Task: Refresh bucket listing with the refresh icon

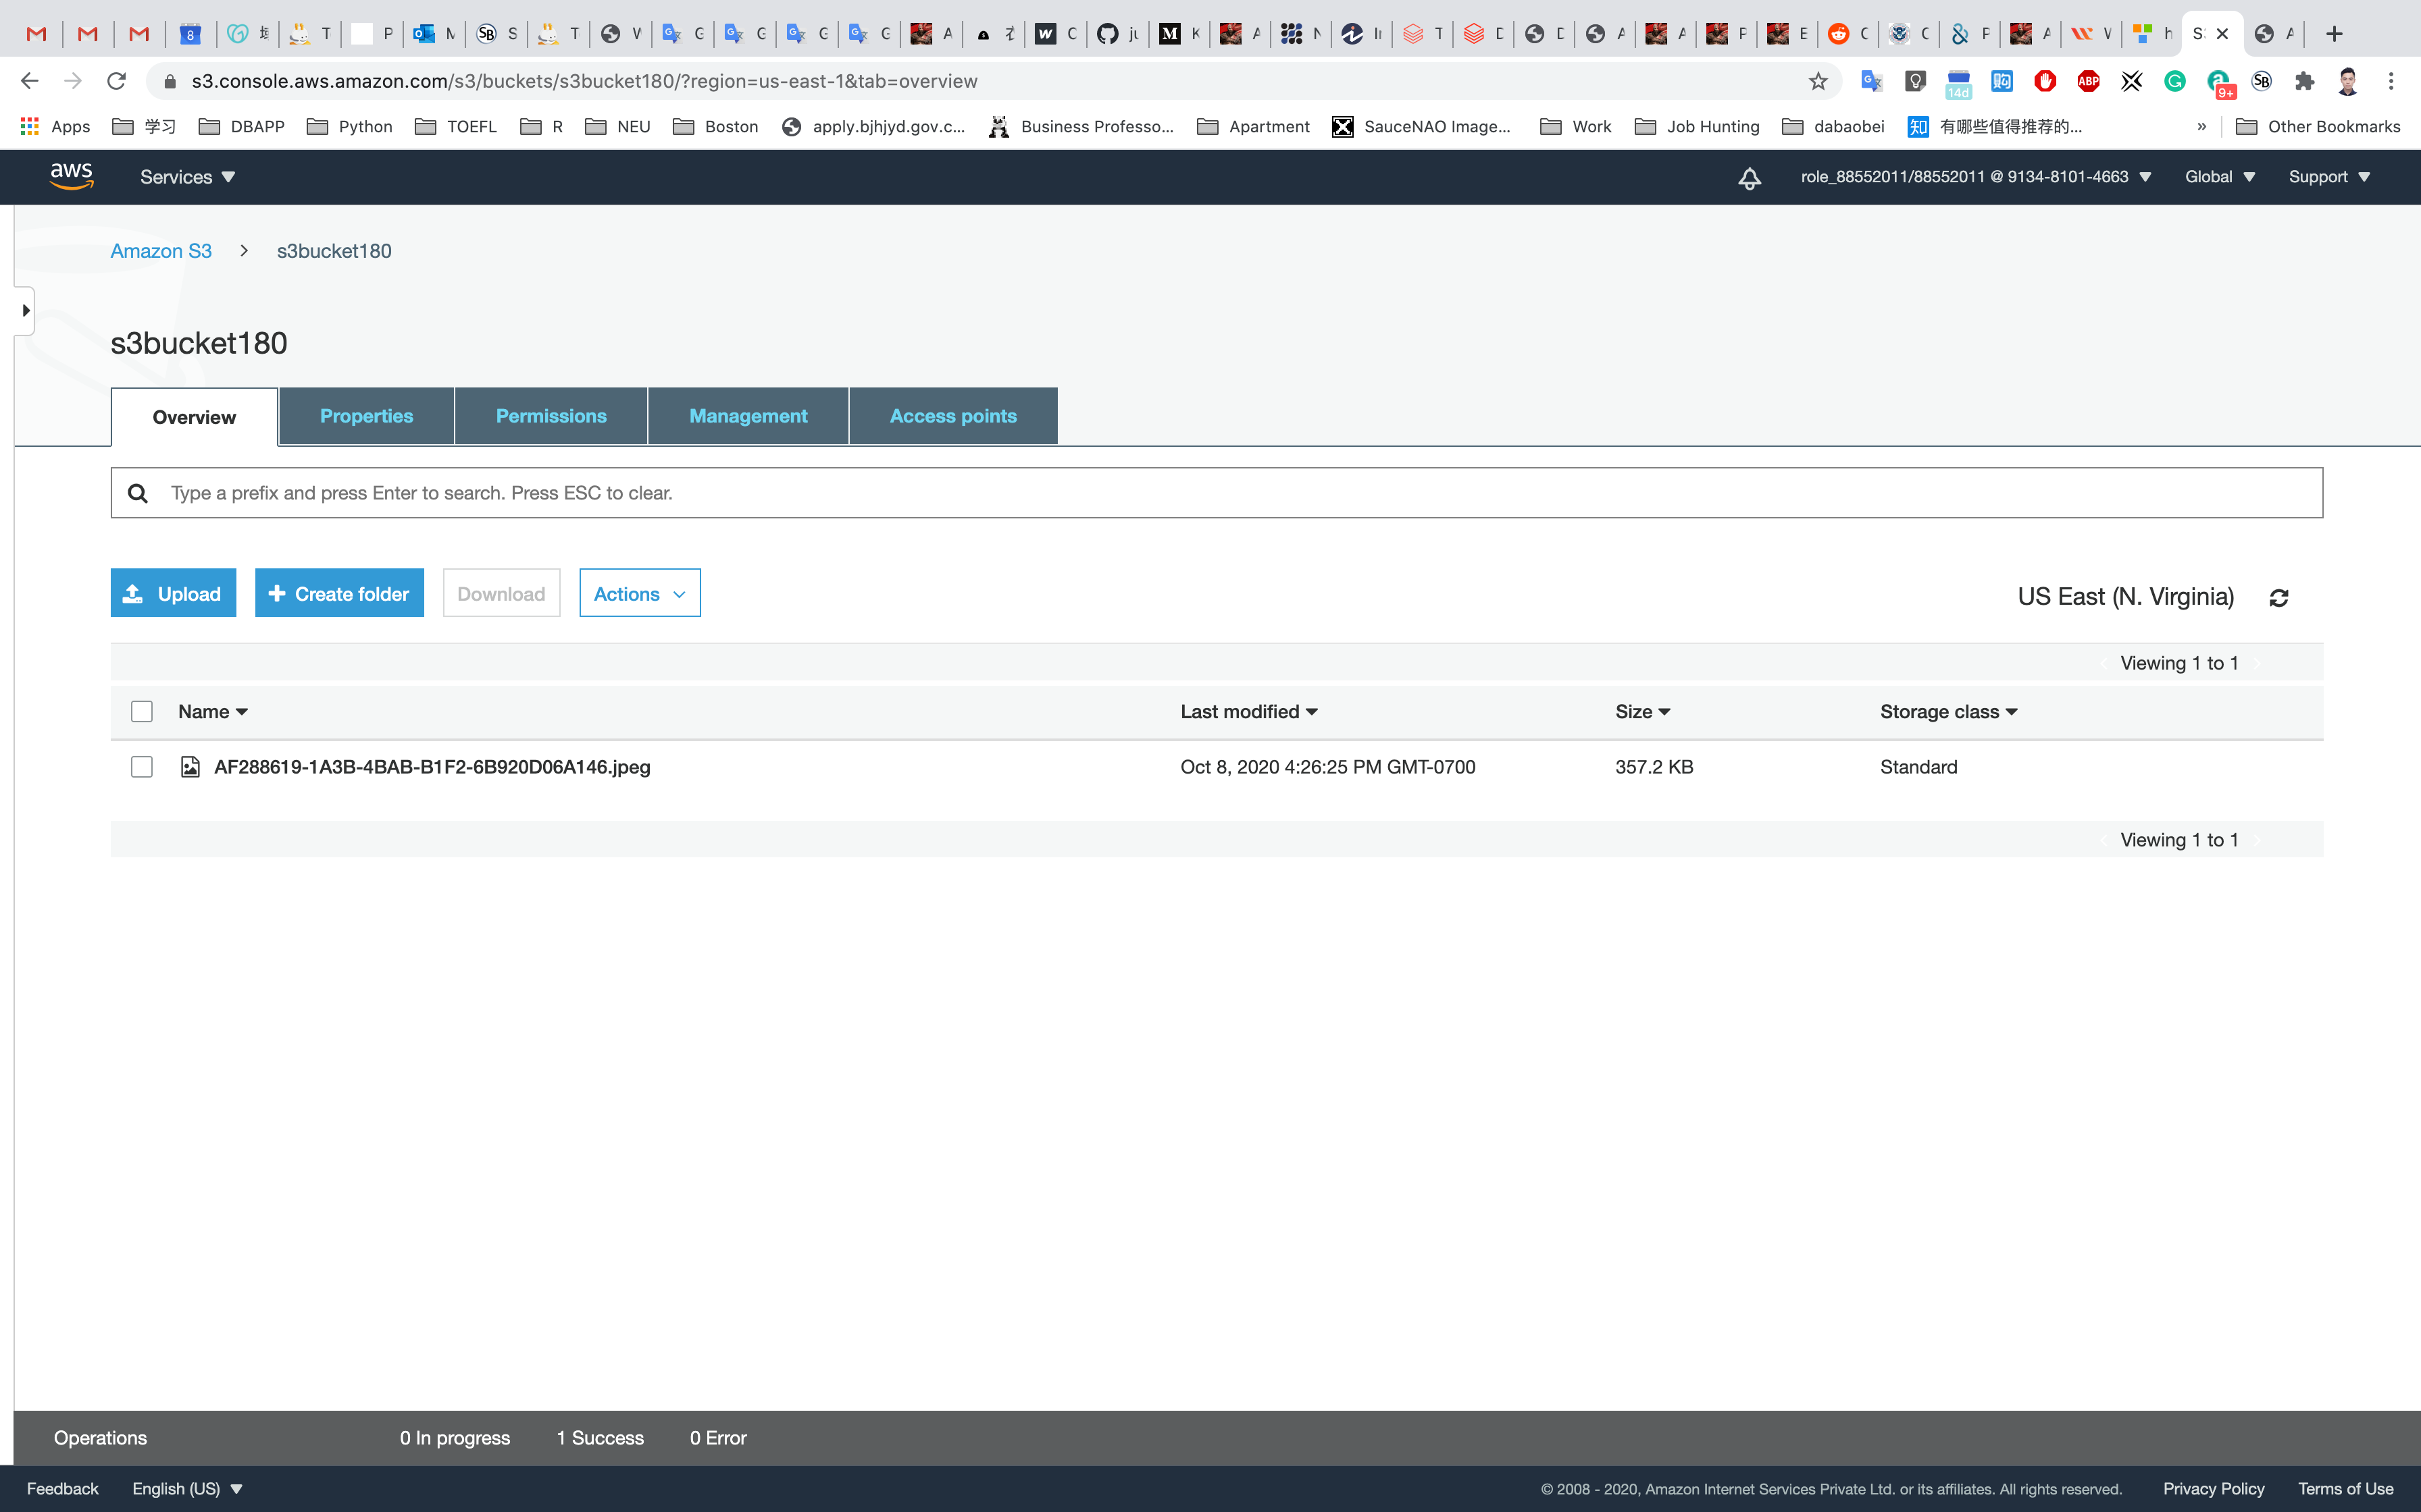Action: point(2279,597)
